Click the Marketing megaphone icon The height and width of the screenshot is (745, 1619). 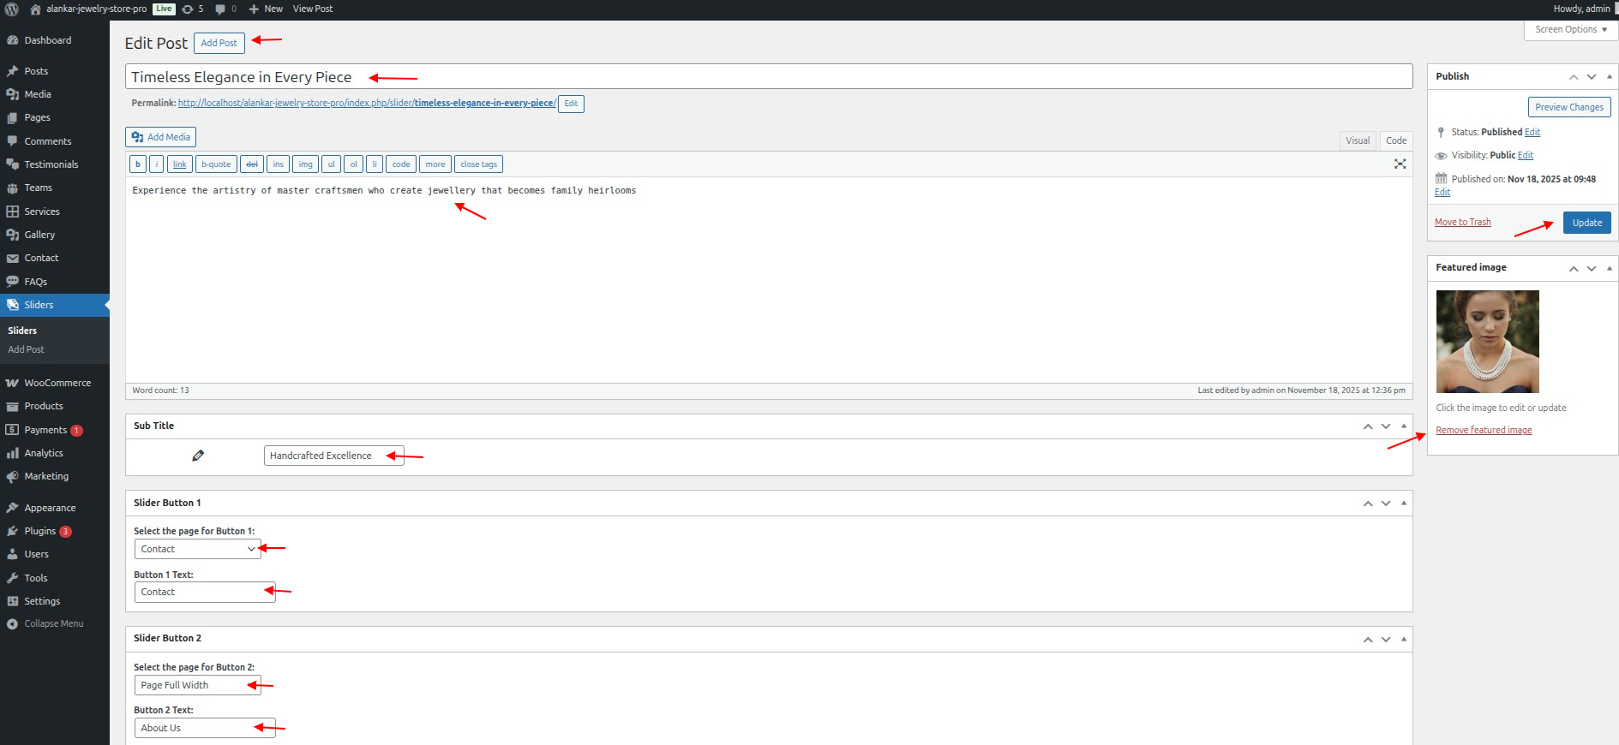pos(12,476)
